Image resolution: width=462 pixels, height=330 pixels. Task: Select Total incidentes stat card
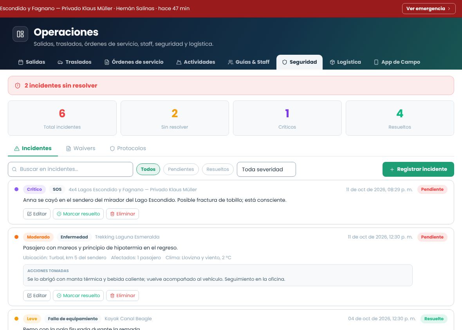62,118
